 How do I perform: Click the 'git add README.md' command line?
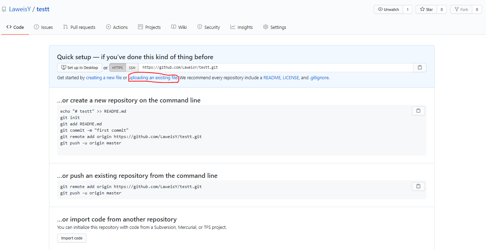81,124
